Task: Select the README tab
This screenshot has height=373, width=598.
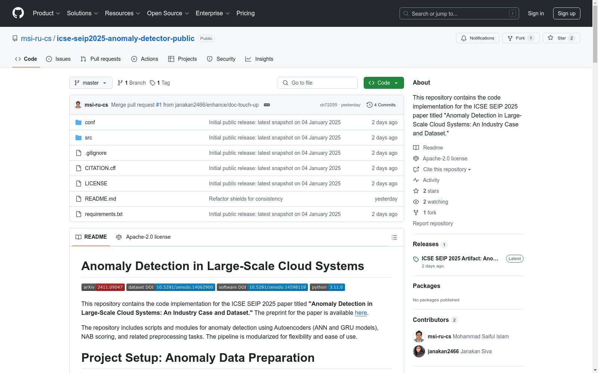Action: [91, 237]
